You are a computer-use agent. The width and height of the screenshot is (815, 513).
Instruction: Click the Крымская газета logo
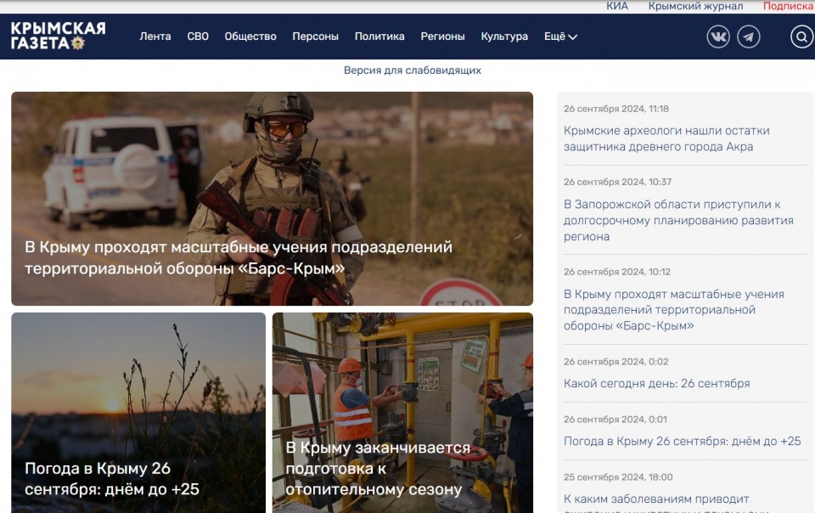click(58, 36)
